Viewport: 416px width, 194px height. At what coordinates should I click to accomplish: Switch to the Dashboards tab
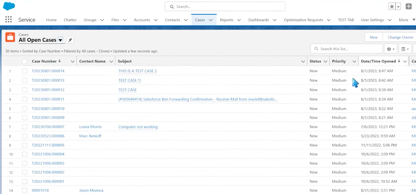258,20
